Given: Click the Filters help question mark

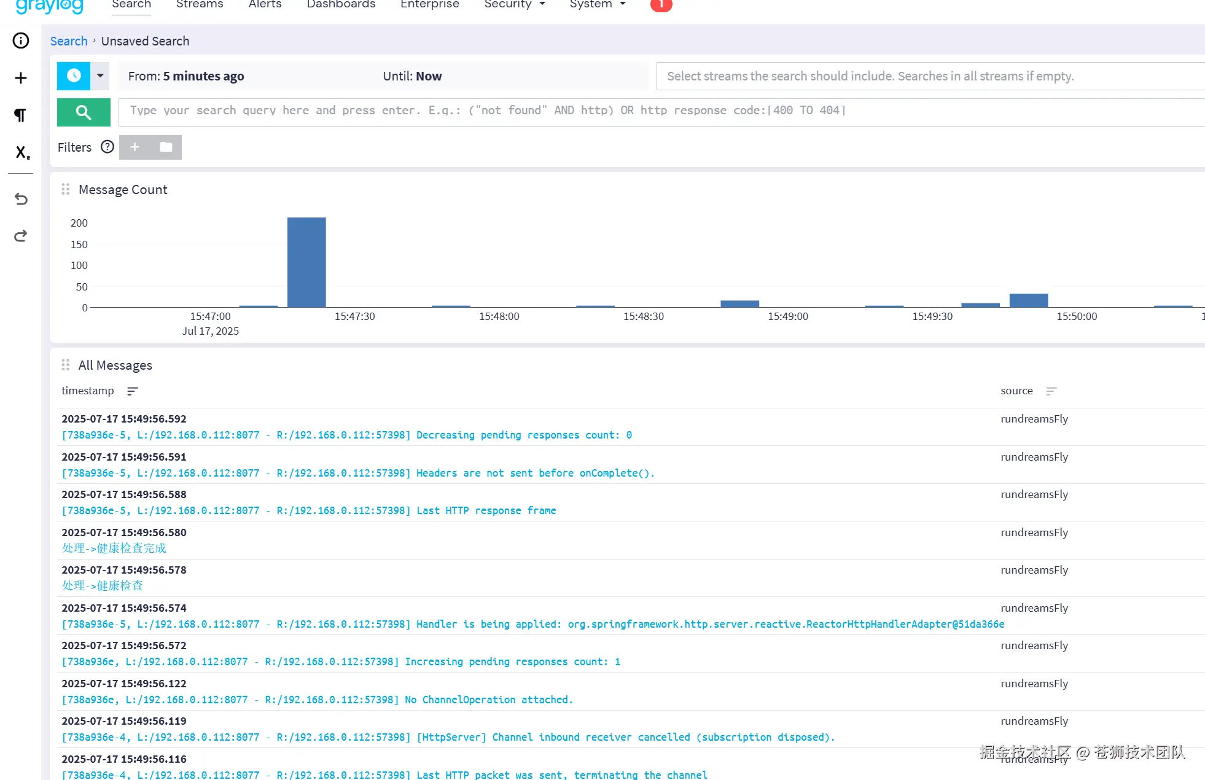Looking at the screenshot, I should point(107,147).
